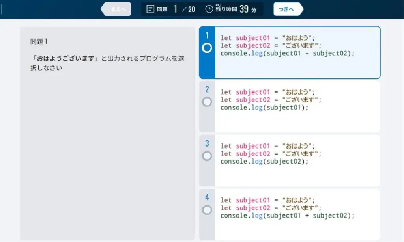404x242 pixels.
Task: Select code using subject01 + subject02
Action: (288, 216)
